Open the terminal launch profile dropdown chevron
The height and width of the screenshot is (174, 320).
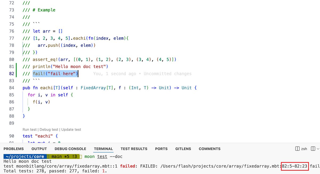point(318,149)
